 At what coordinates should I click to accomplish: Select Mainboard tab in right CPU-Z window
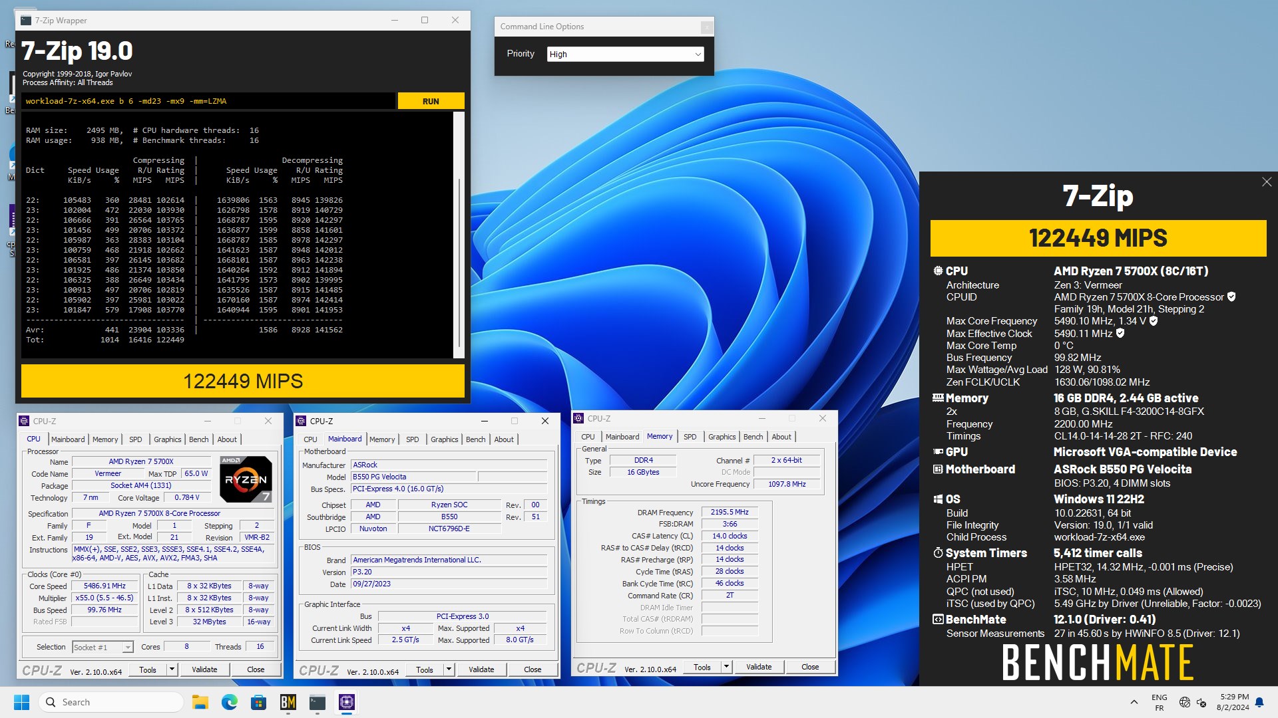(x=622, y=437)
